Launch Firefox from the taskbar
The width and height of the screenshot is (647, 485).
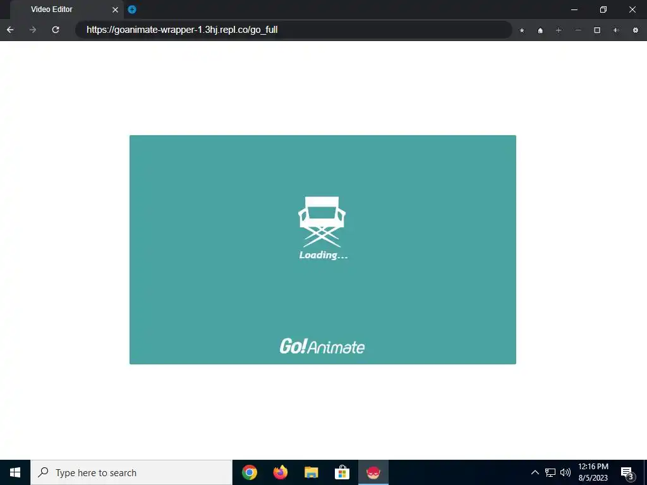(281, 472)
